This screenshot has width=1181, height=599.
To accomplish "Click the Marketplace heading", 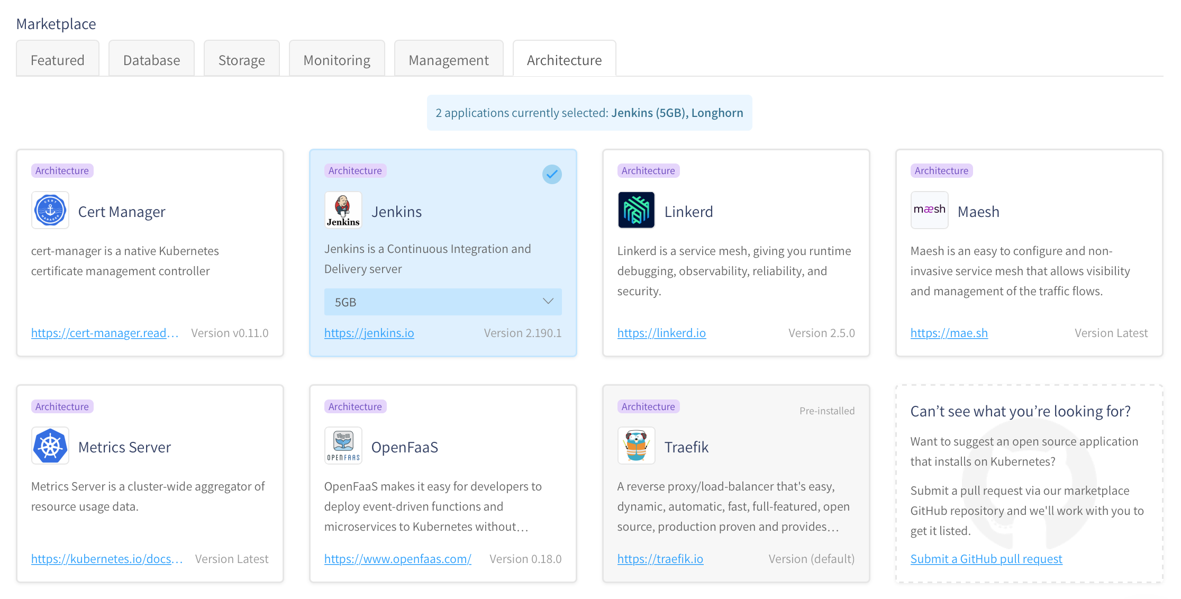I will coord(56,24).
